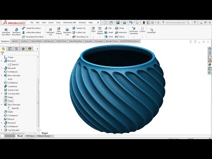Open SolidWorks Resources home in task pane

coord(210,49)
